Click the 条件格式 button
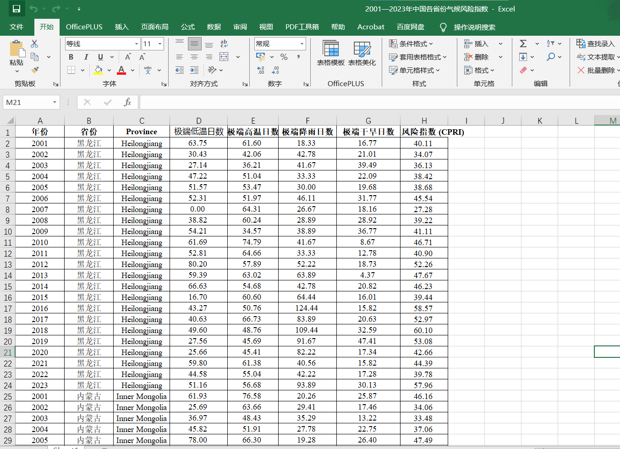The height and width of the screenshot is (449, 620). point(411,44)
